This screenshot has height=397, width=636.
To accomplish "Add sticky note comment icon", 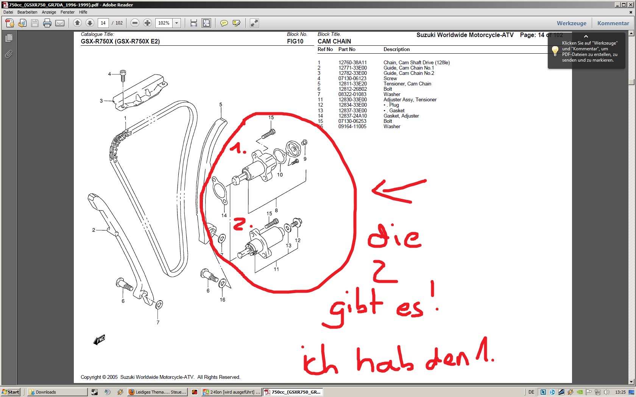I will (x=224, y=23).
